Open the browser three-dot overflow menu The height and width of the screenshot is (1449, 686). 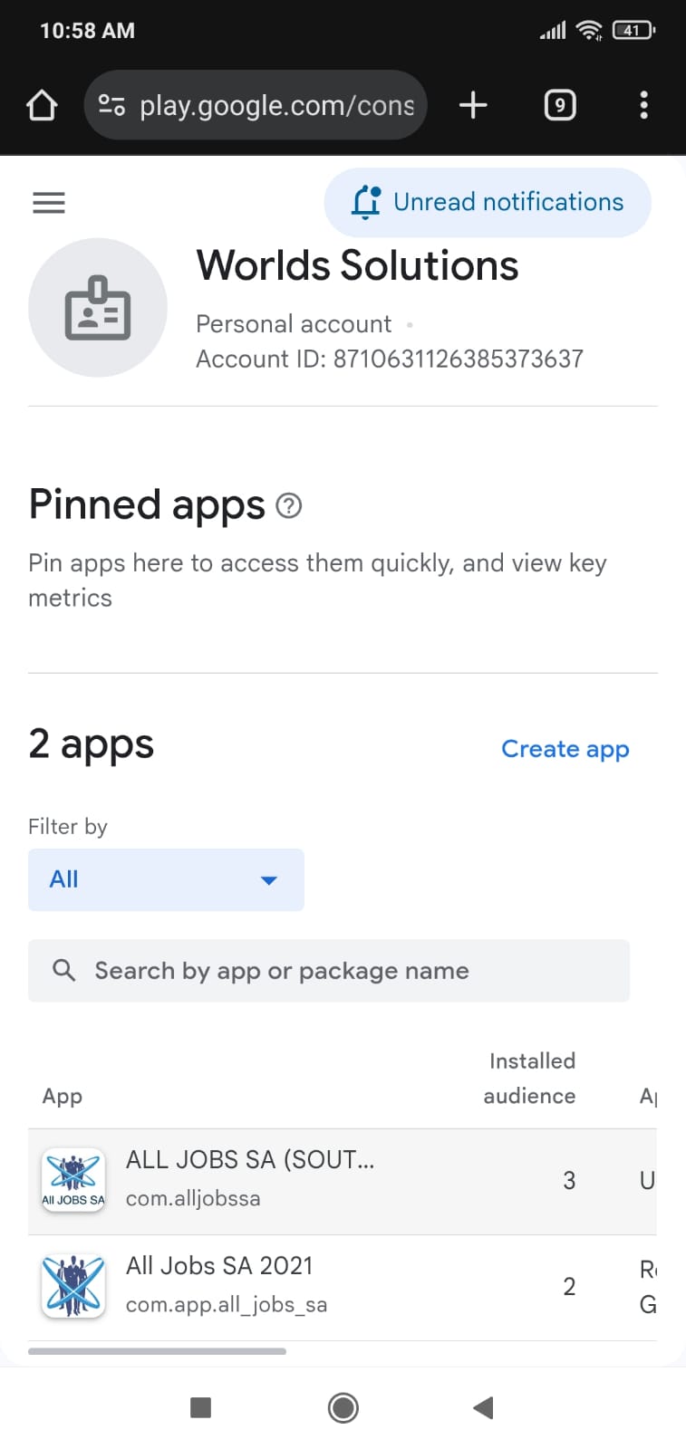pos(643,106)
